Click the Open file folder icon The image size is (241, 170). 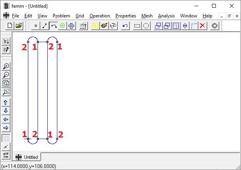[19, 26]
